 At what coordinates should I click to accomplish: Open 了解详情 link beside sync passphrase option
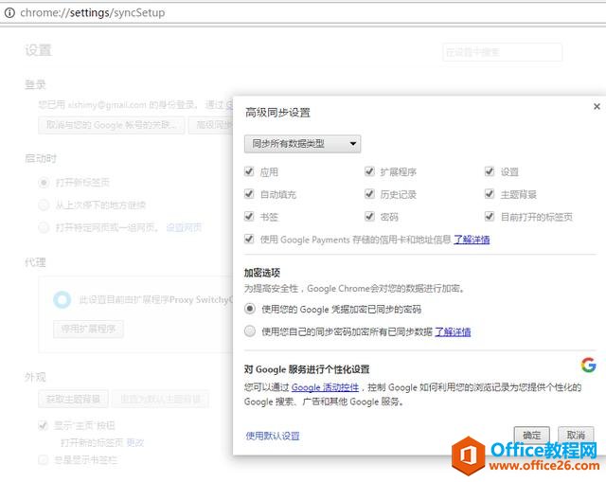453,331
